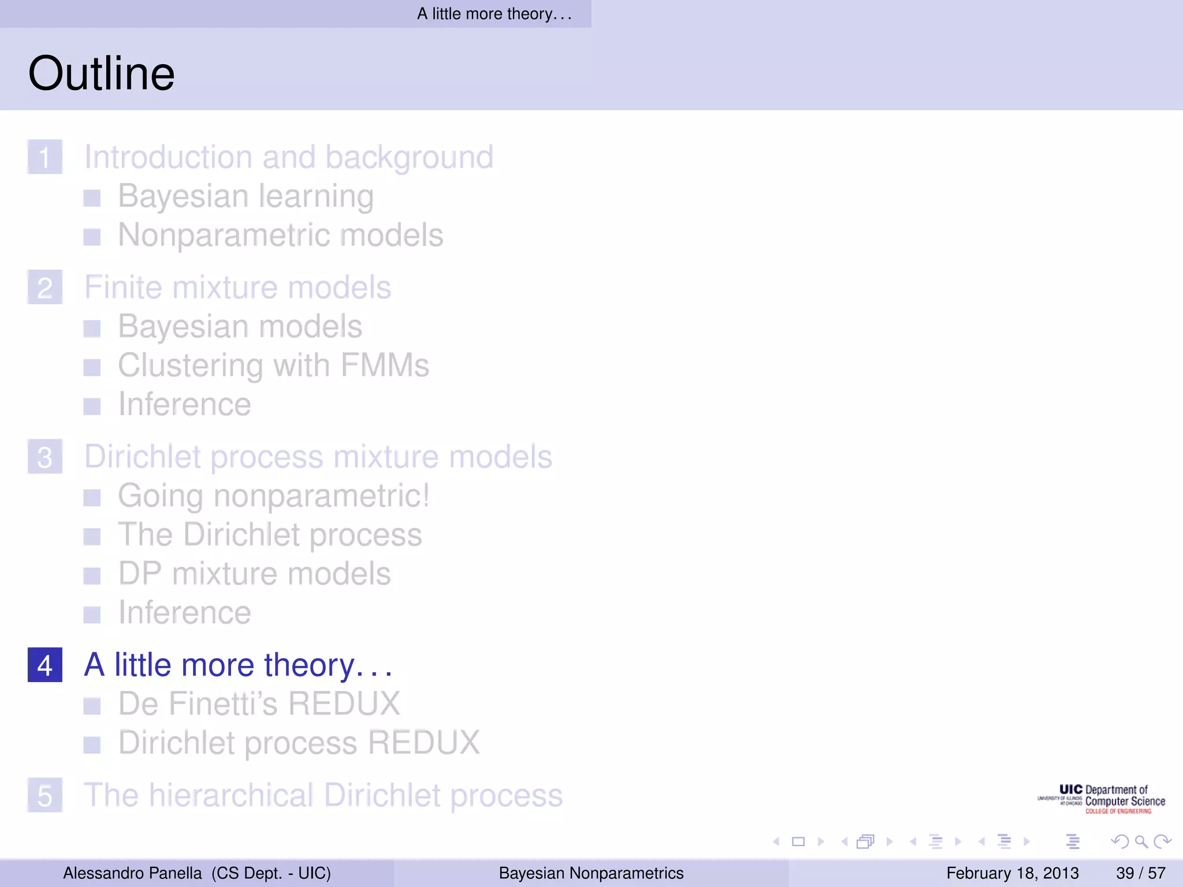This screenshot has width=1183, height=887.
Task: Open the search magnifier icon
Action: tap(1141, 841)
